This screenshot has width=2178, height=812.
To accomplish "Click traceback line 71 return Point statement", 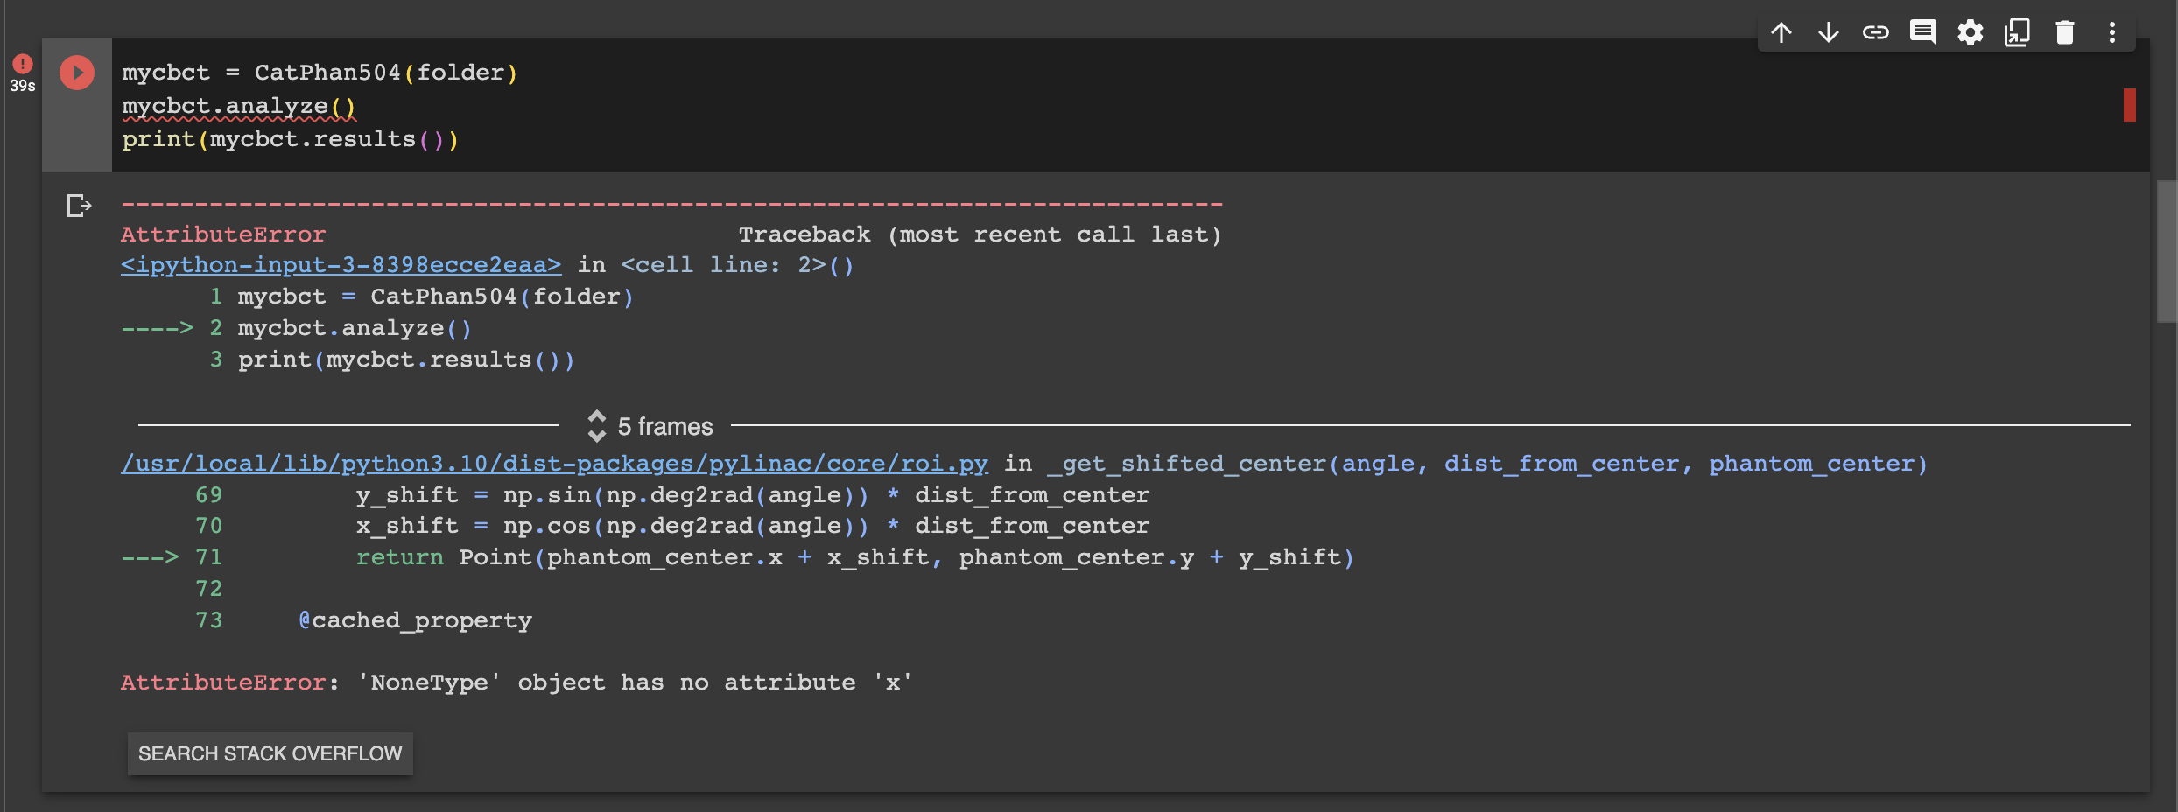I will point(854,557).
